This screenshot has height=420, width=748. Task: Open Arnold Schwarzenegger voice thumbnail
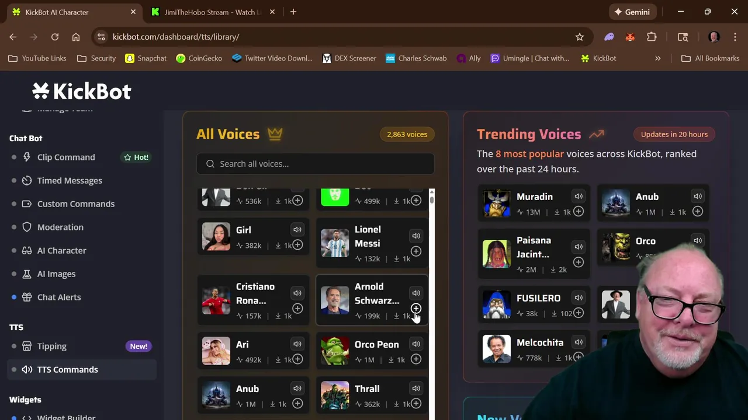[x=335, y=300]
